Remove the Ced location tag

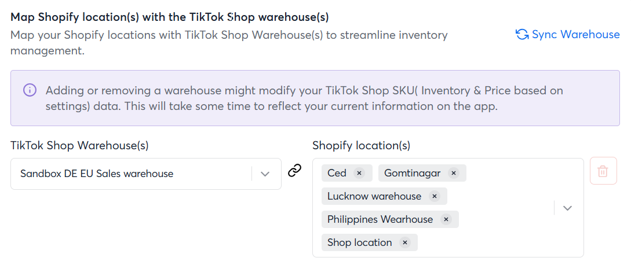pyautogui.click(x=359, y=173)
